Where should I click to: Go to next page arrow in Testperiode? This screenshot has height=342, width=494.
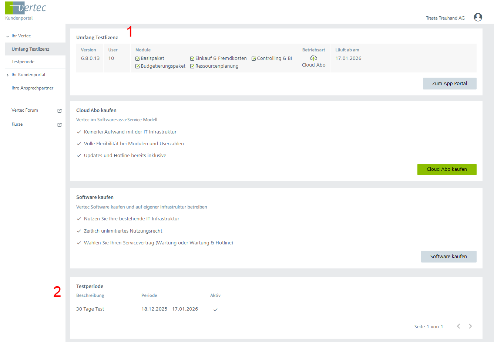(x=470, y=326)
